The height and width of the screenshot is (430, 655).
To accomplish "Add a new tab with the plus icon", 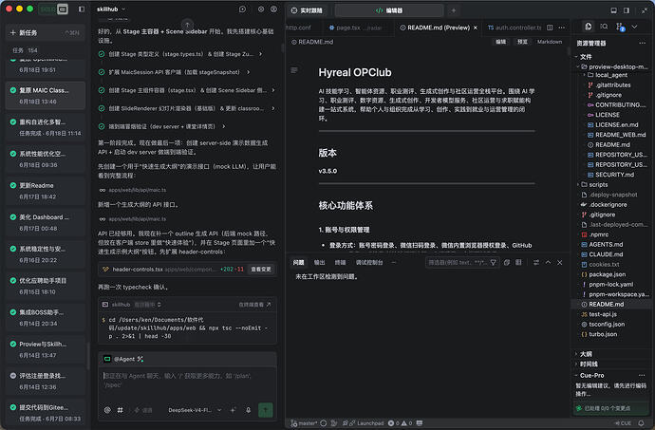I will point(454,10).
